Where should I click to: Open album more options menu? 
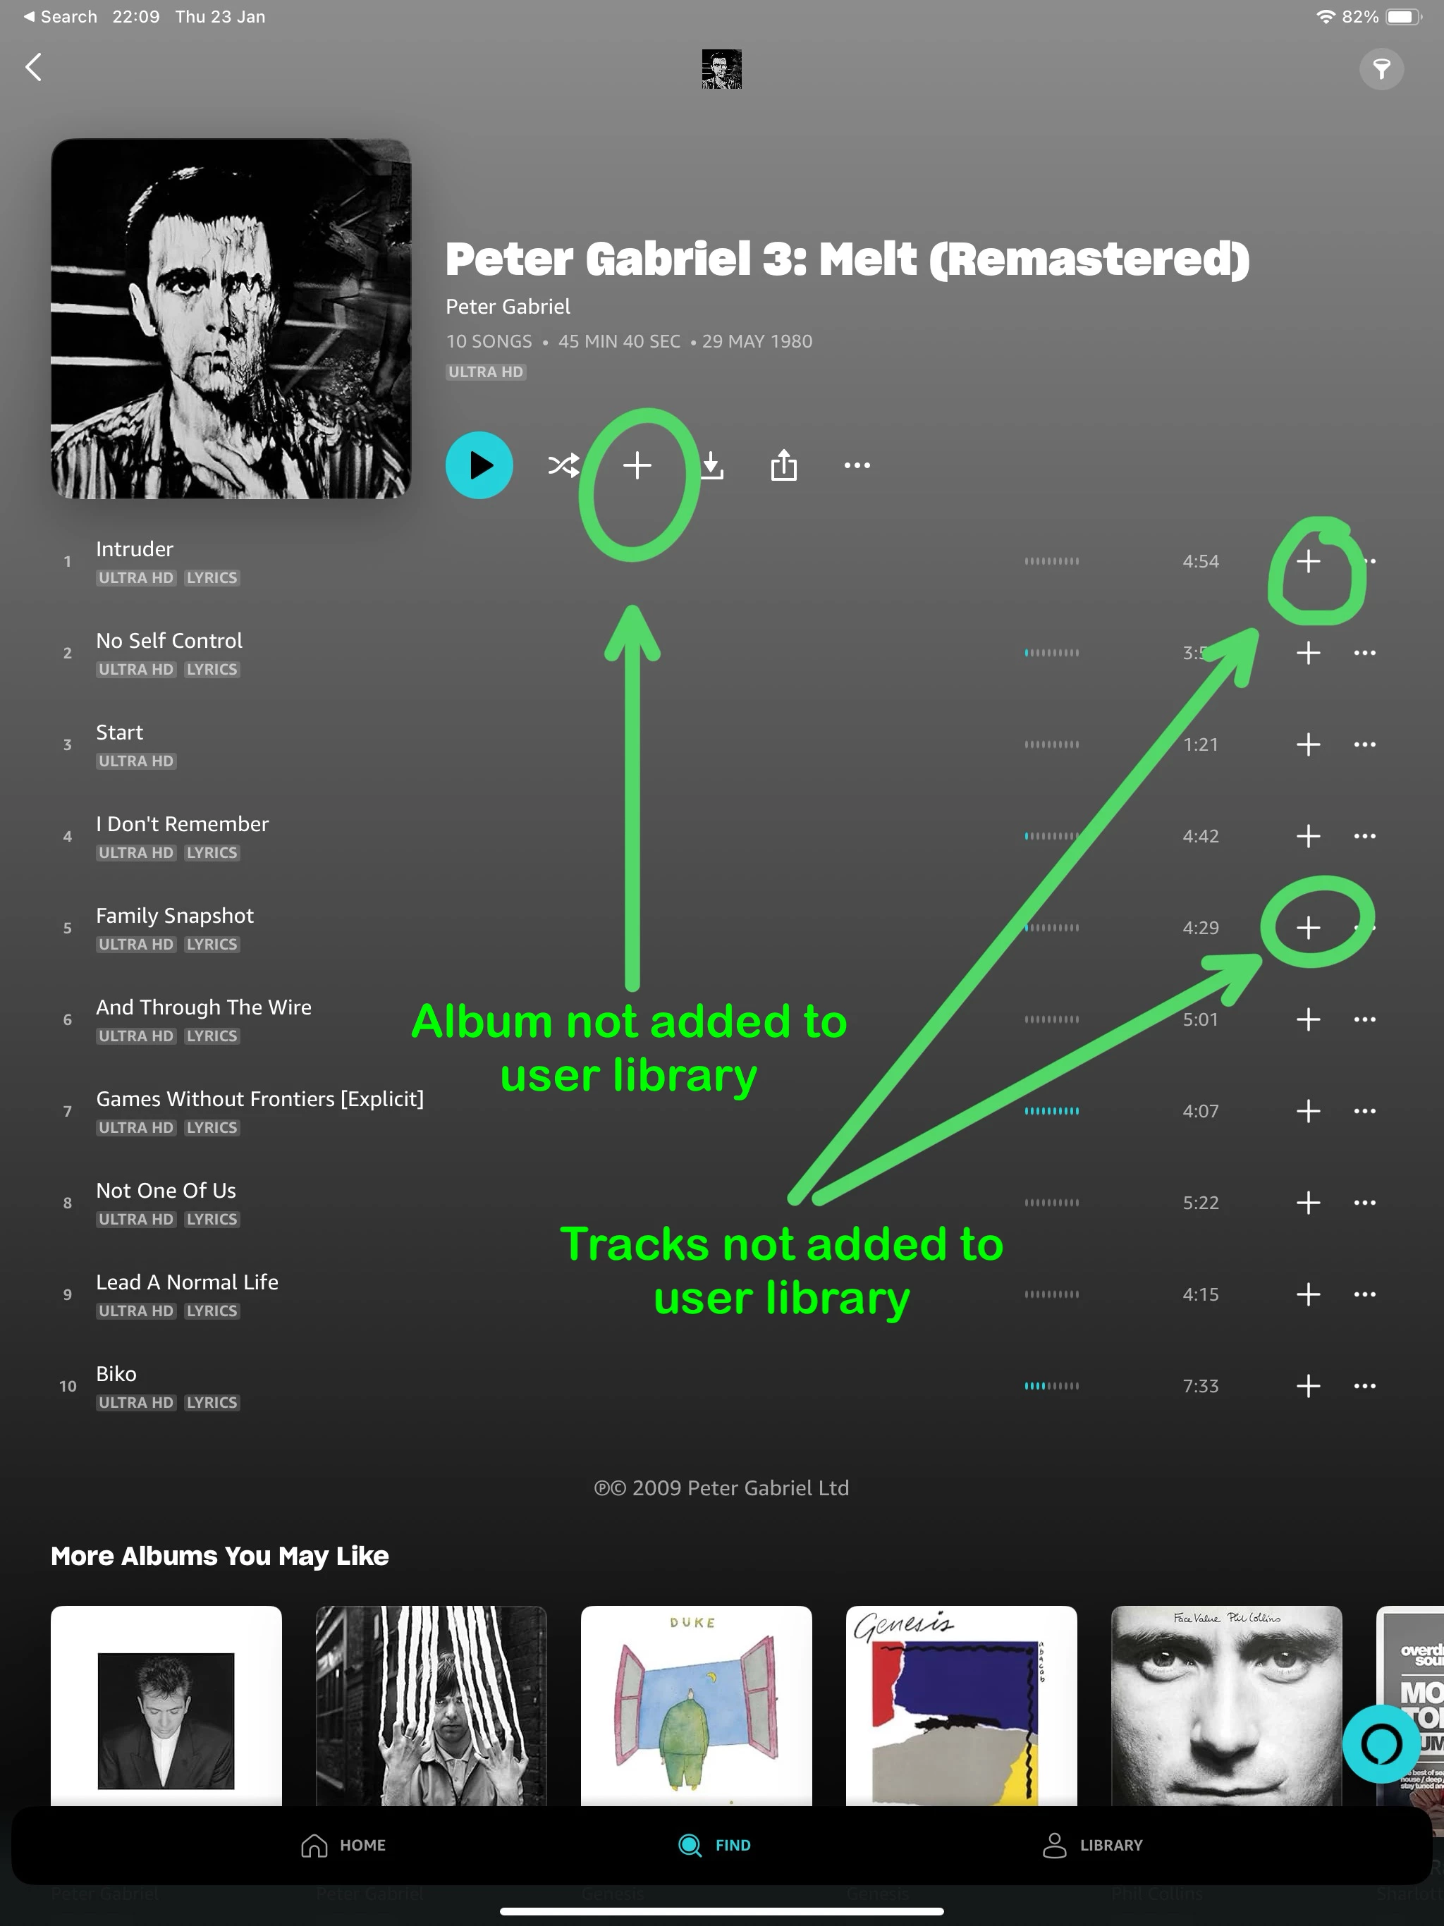coord(857,465)
